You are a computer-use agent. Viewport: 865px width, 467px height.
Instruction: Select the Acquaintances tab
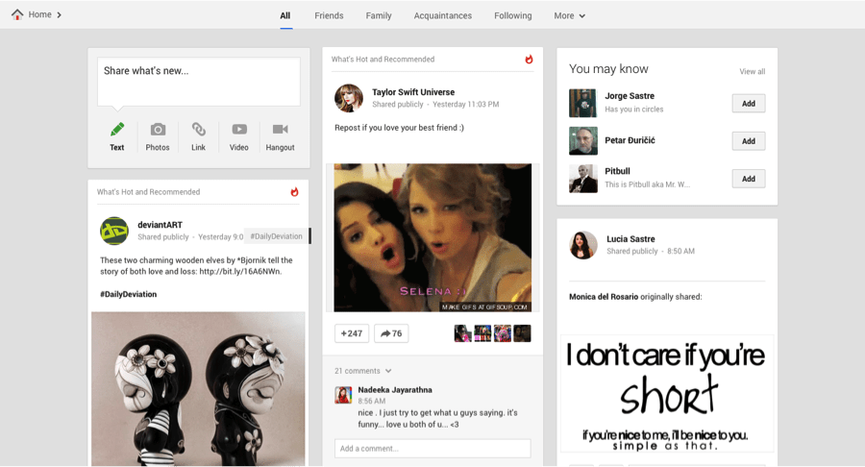coord(443,15)
